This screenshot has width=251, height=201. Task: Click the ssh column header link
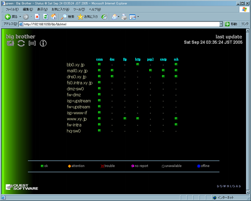click(176, 59)
